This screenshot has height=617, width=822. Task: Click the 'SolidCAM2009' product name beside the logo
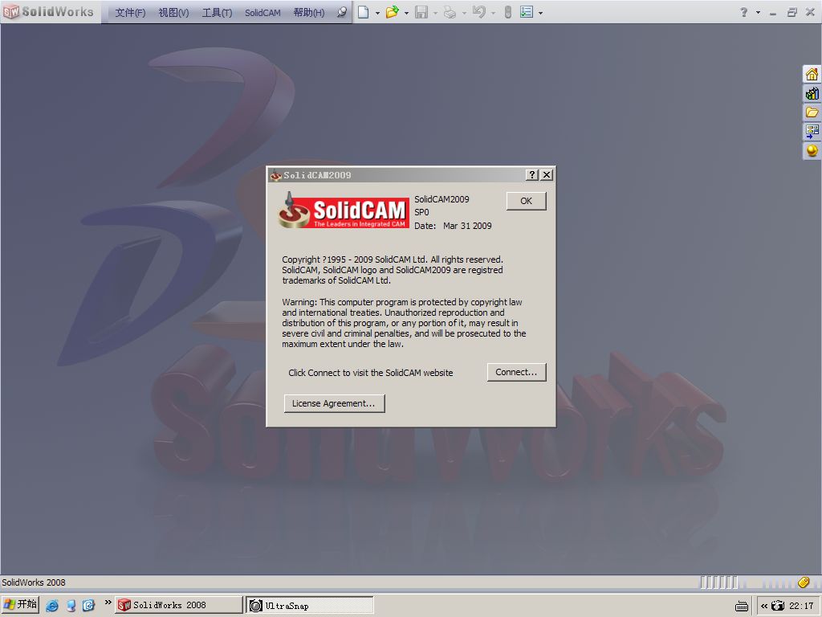(x=442, y=199)
